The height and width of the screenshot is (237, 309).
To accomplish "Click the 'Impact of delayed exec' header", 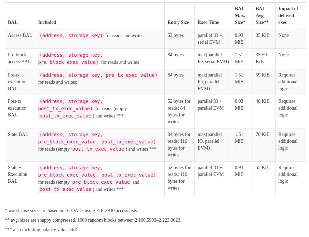I will point(288,16).
